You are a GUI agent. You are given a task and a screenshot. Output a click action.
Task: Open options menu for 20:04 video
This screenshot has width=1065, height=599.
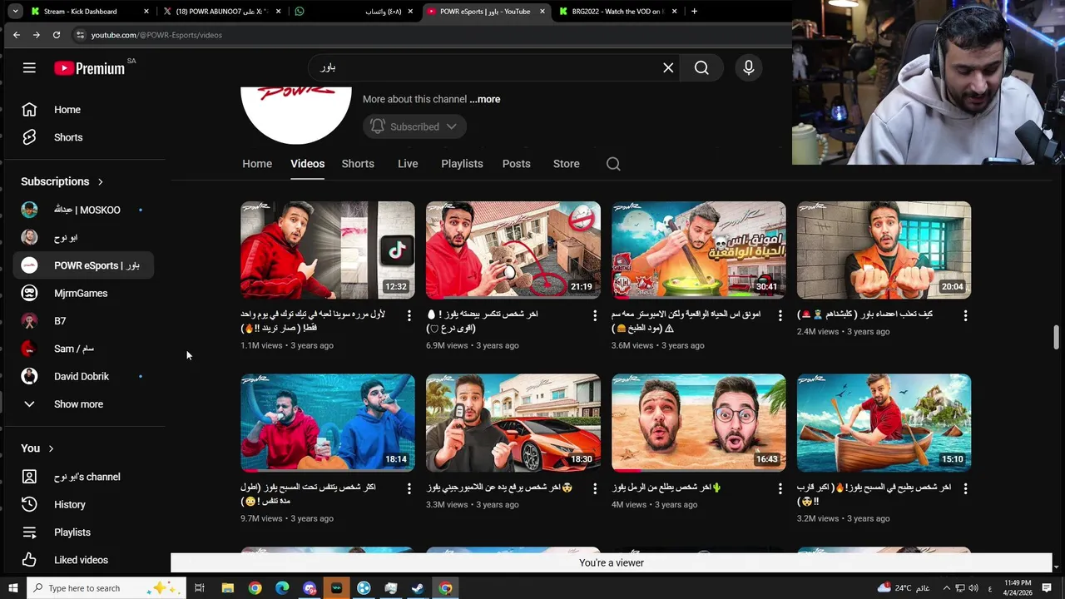[965, 315]
